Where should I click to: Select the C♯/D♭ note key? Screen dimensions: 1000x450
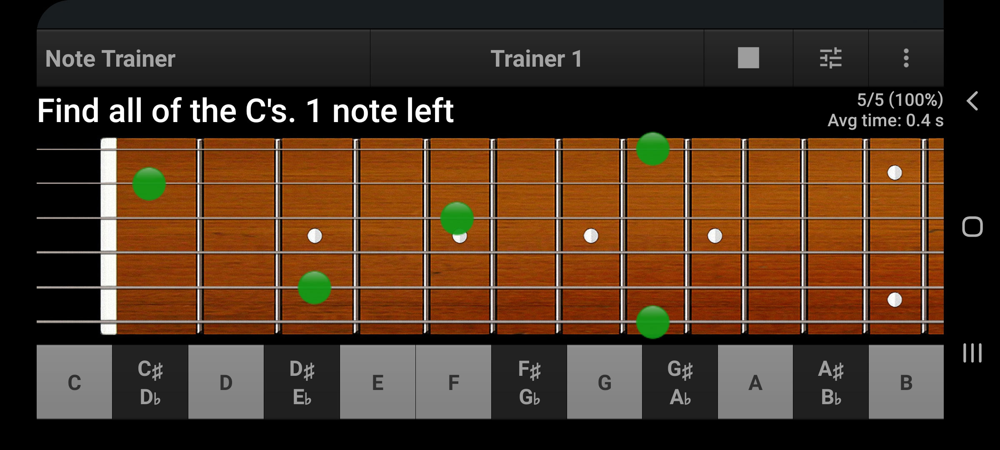[150, 382]
